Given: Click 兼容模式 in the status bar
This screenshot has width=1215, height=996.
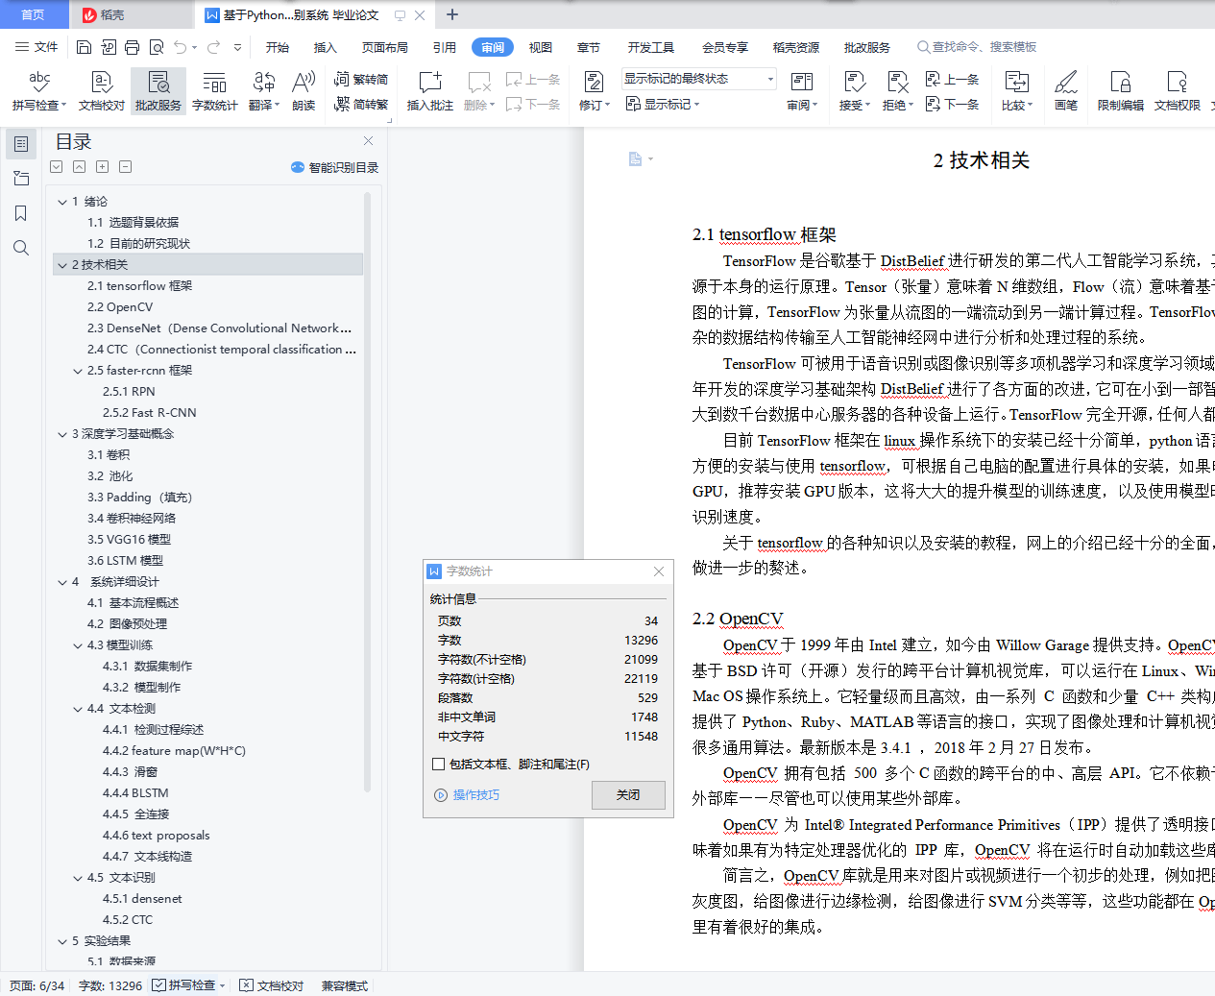Looking at the screenshot, I should click(345, 985).
